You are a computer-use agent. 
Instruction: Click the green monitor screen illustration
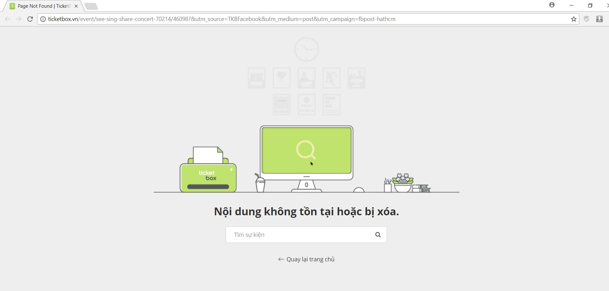click(306, 150)
